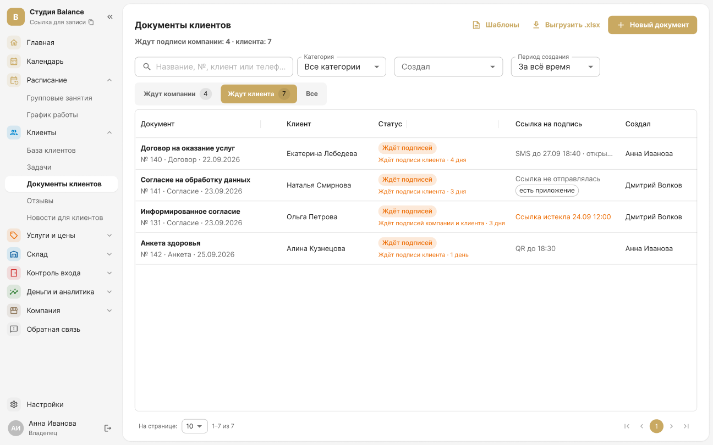713x445 pixels.
Task: Click the Деньги и аналитика chart icon
Action: tap(14, 292)
